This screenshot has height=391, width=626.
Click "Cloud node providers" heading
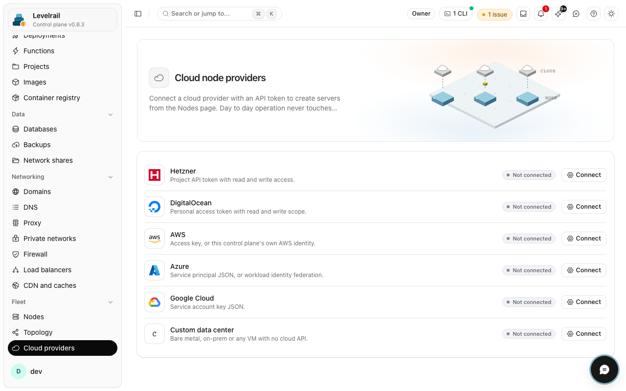click(x=220, y=78)
